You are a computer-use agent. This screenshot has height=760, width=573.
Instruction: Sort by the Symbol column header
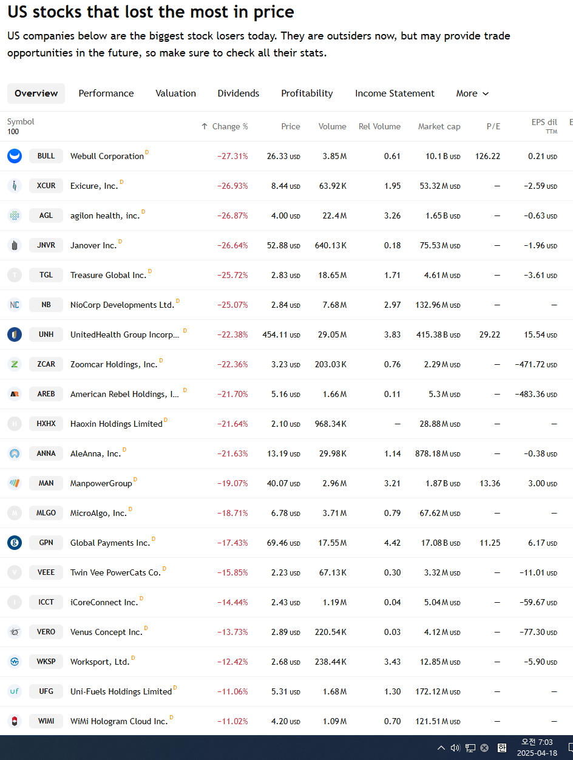(x=21, y=122)
